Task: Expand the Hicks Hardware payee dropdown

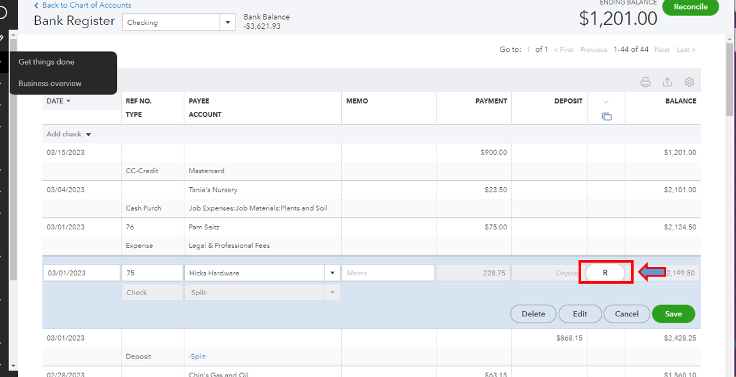Action: coord(332,273)
